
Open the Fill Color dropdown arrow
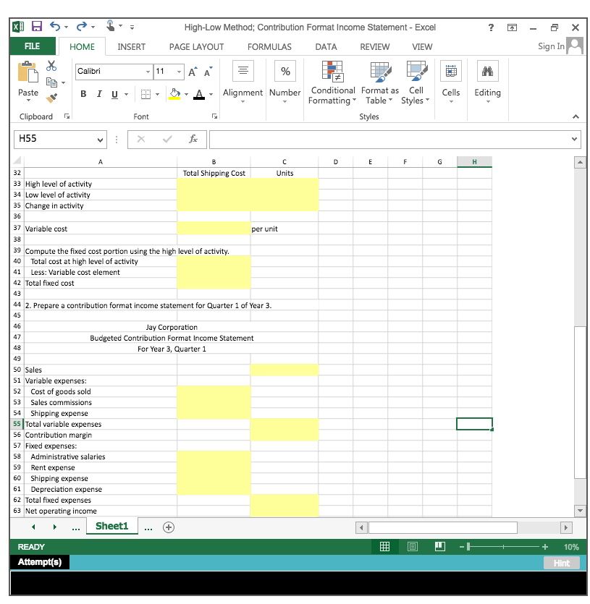[x=186, y=95]
